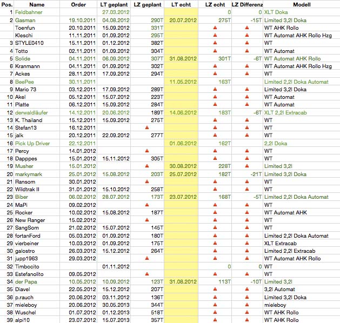Click the LZ geplant warning triangle for Musher
This screenshot has height=323, width=340.
point(147,166)
